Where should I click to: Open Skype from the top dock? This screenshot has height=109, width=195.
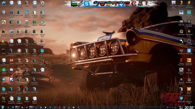pyautogui.click(x=87, y=4)
